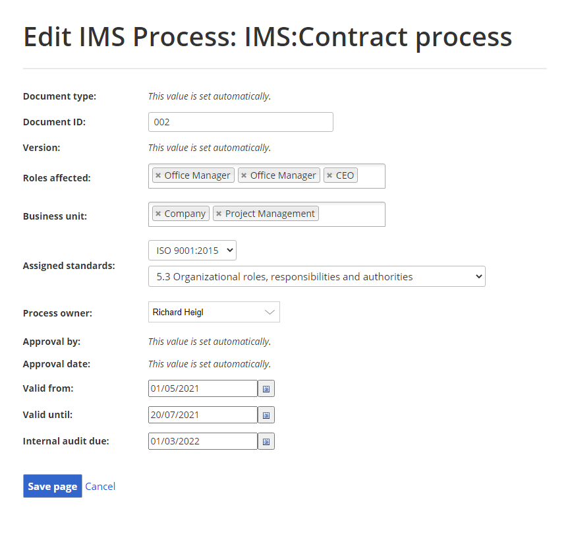Click empty space in Business unit box
570x546 pixels.
pos(351,214)
